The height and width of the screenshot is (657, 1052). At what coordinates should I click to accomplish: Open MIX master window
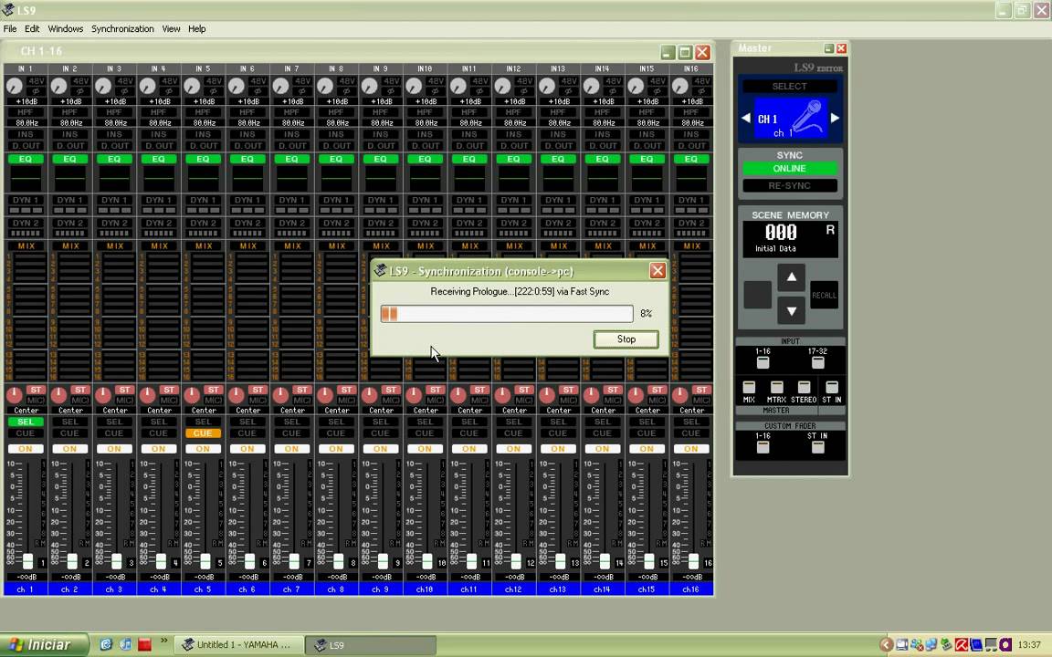point(749,388)
